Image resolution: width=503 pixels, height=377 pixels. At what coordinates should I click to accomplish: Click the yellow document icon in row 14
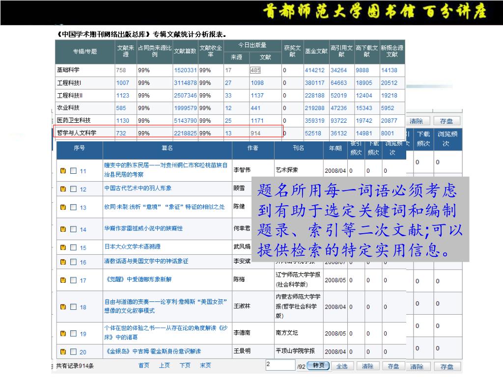[63, 229]
